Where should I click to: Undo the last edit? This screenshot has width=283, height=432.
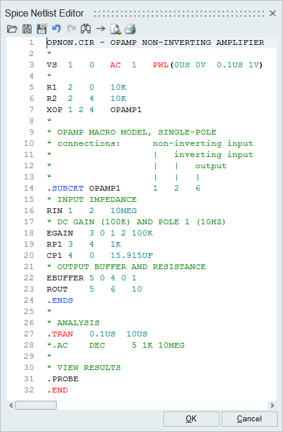pos(57,29)
